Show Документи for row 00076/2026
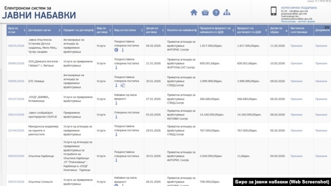 321,46
